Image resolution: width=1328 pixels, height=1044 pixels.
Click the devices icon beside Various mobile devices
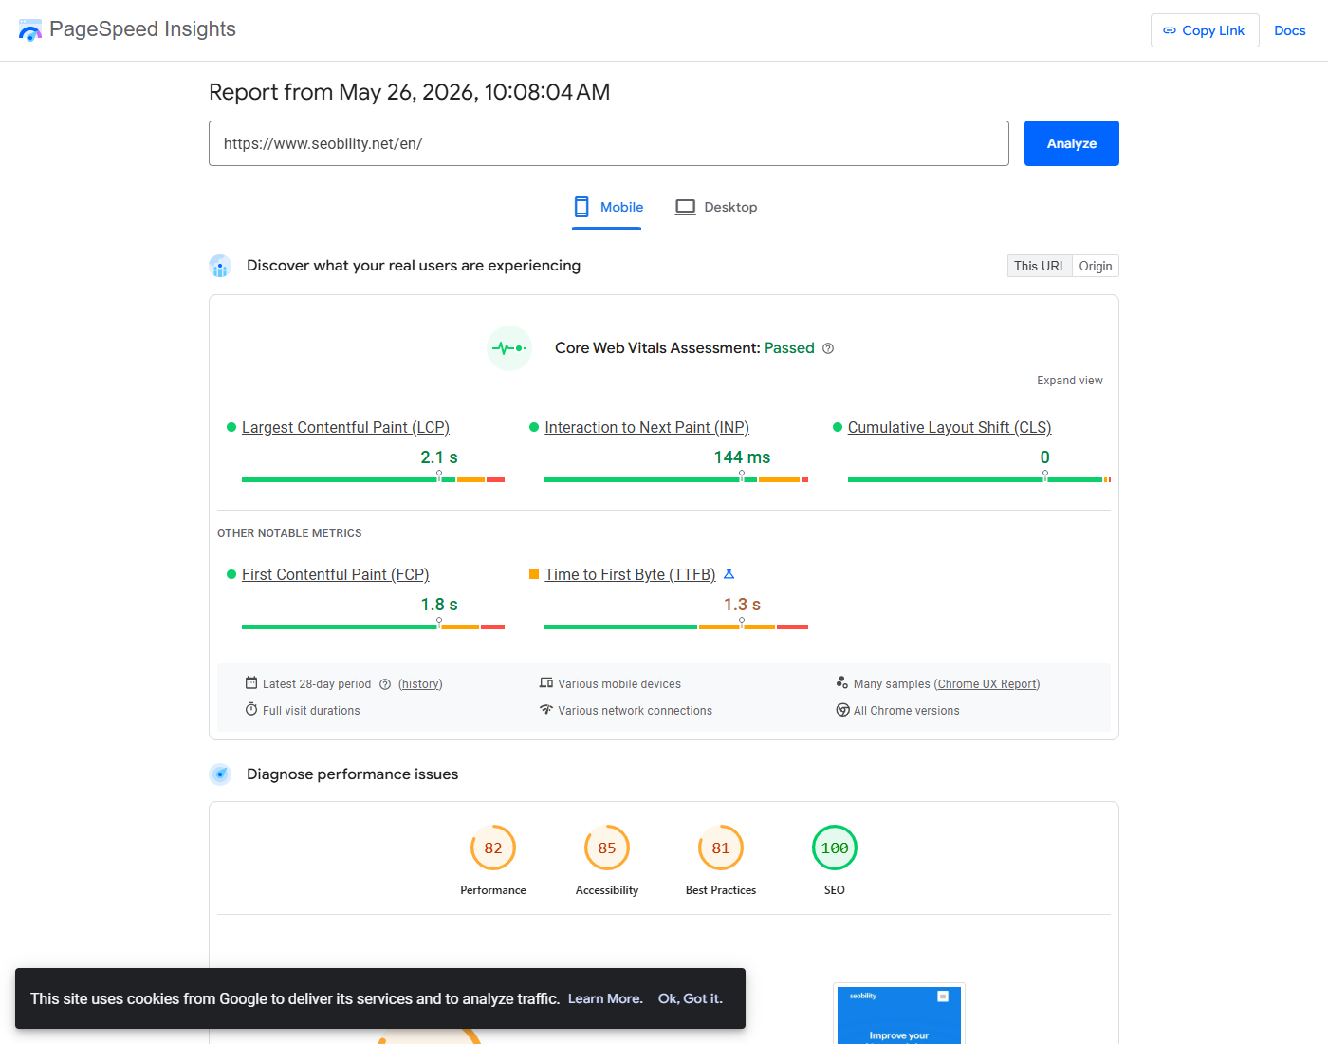pos(546,683)
